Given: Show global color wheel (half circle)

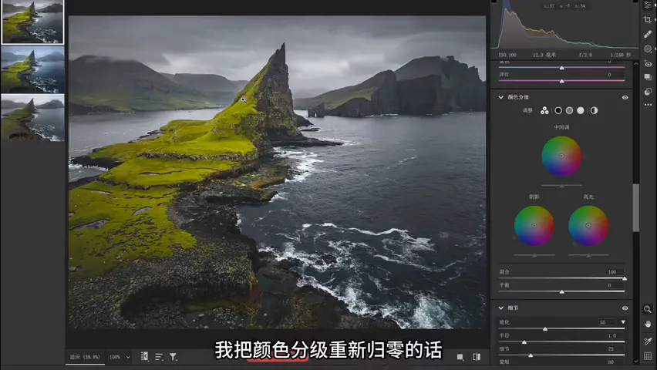Looking at the screenshot, I should 594,111.
